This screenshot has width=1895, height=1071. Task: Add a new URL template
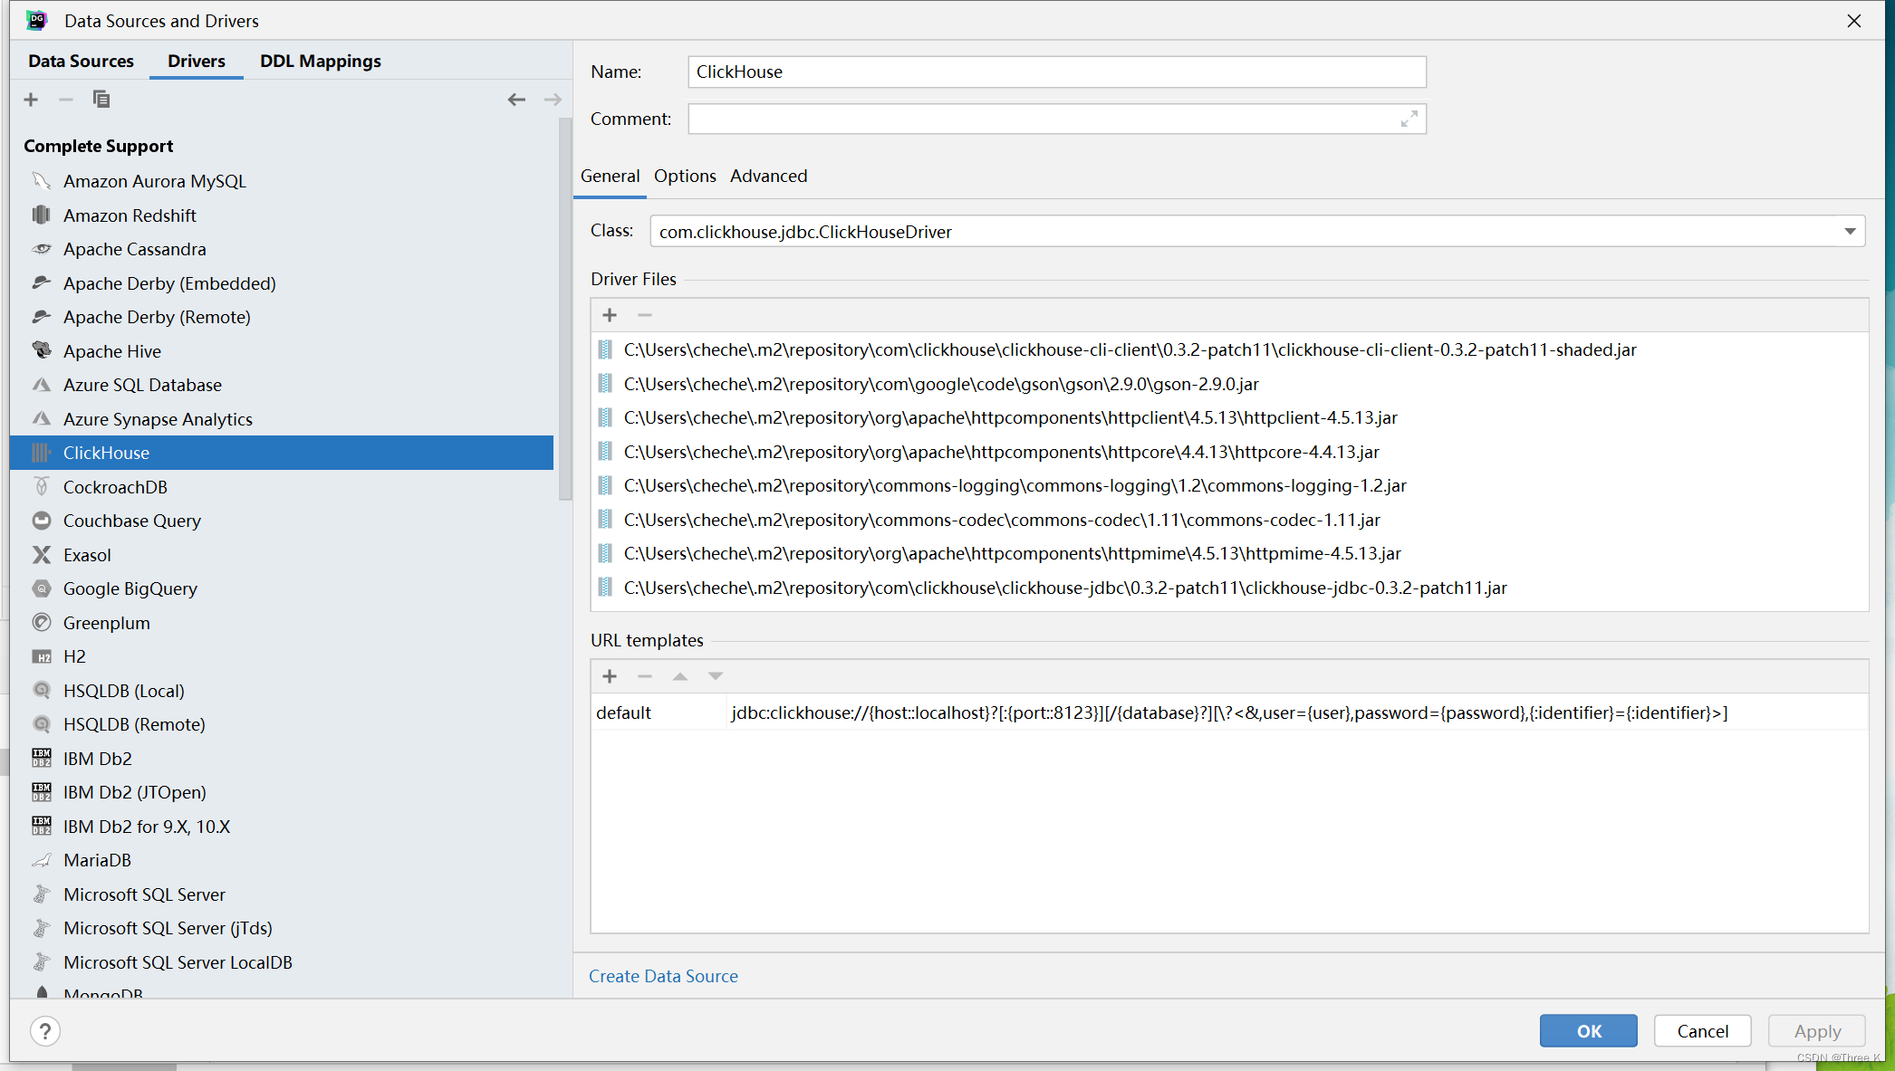(610, 676)
